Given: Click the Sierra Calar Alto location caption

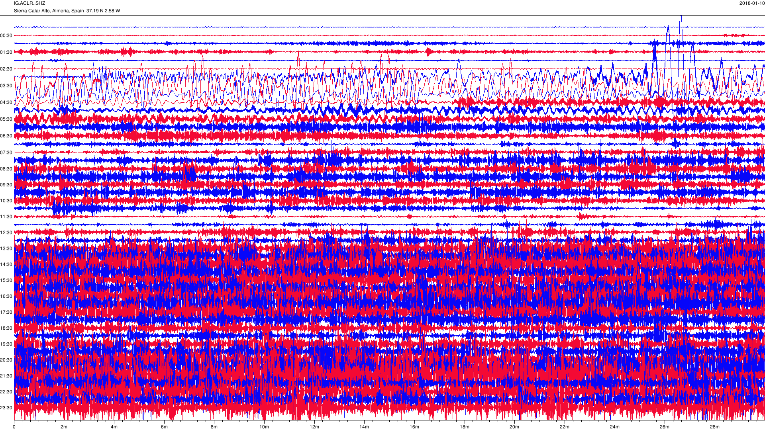Looking at the screenshot, I should pos(67,11).
